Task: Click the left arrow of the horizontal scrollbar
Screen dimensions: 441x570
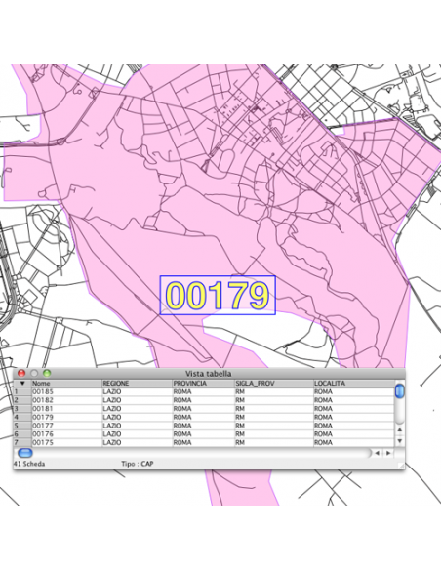Action: pos(377,453)
